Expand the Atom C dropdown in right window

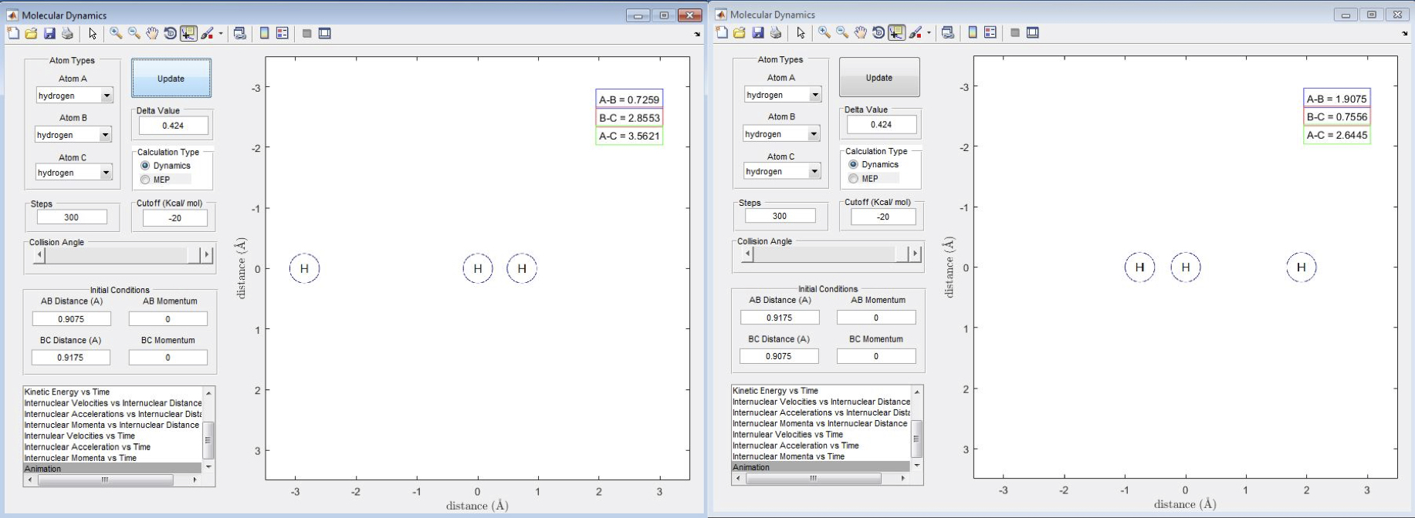click(814, 172)
